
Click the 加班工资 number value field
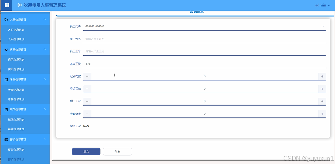[204, 101]
